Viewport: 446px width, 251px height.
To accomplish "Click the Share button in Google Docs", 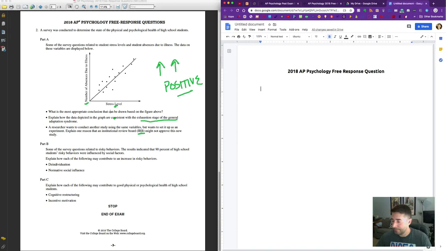I will [423, 26].
